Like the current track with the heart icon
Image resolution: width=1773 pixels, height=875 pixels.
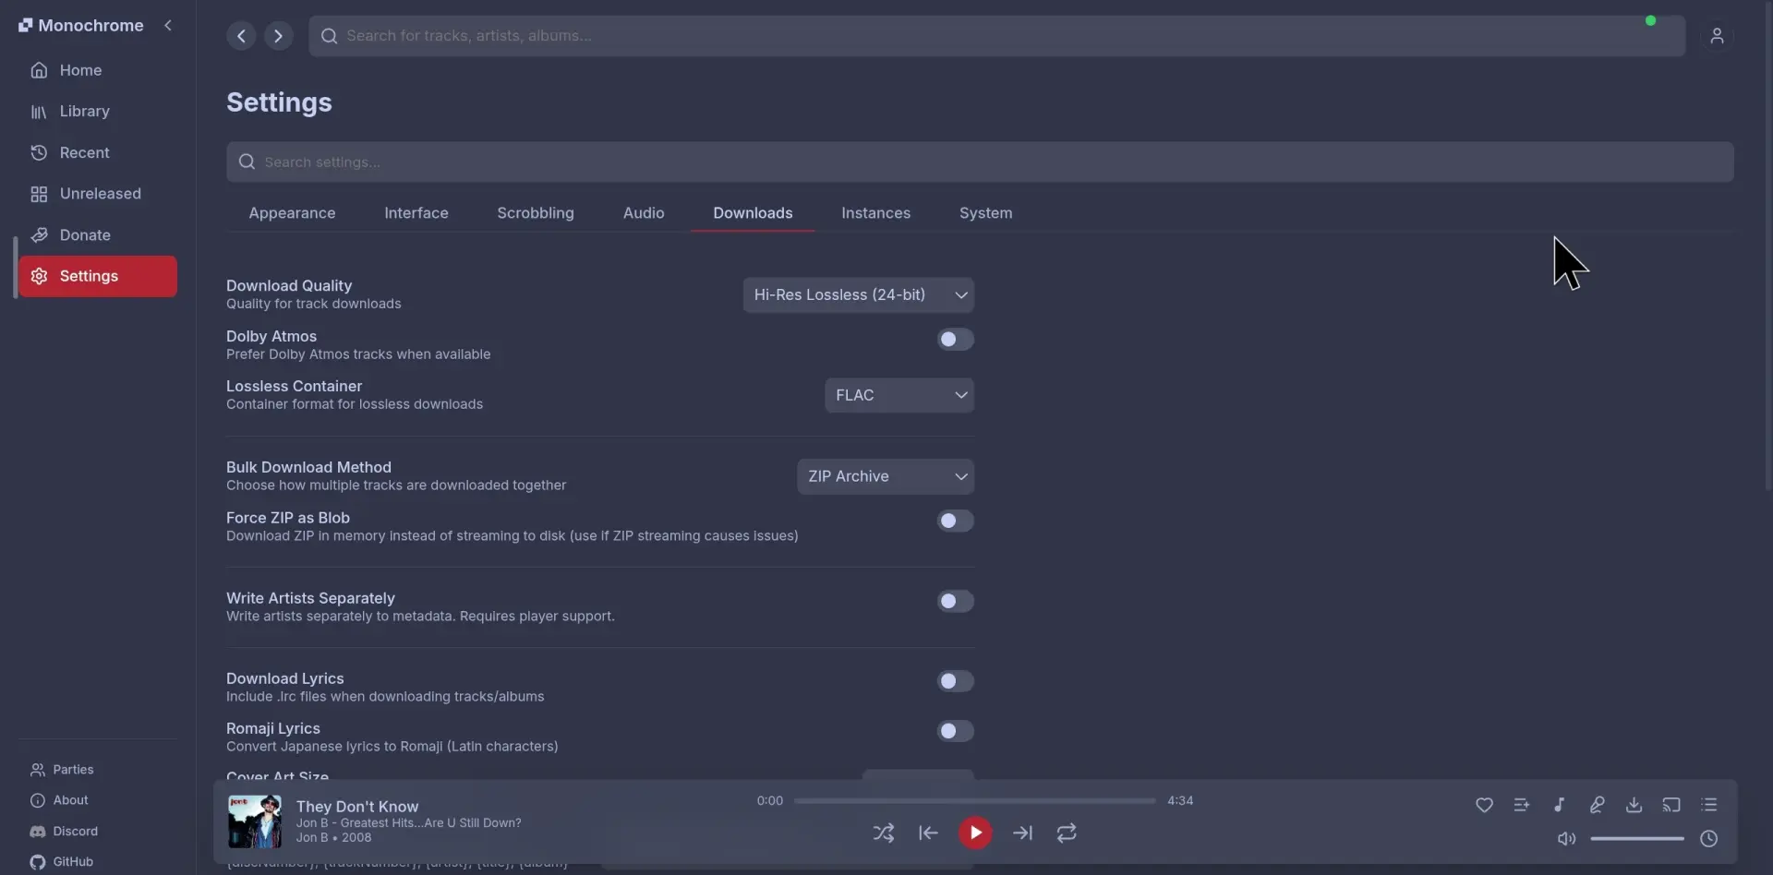(x=1484, y=805)
